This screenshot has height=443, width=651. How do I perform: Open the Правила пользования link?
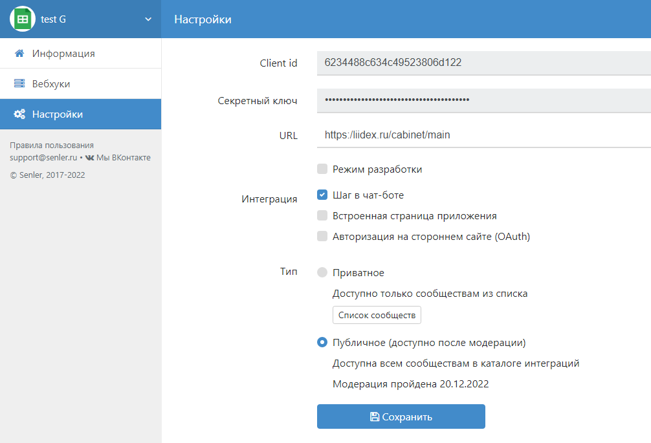(52, 146)
